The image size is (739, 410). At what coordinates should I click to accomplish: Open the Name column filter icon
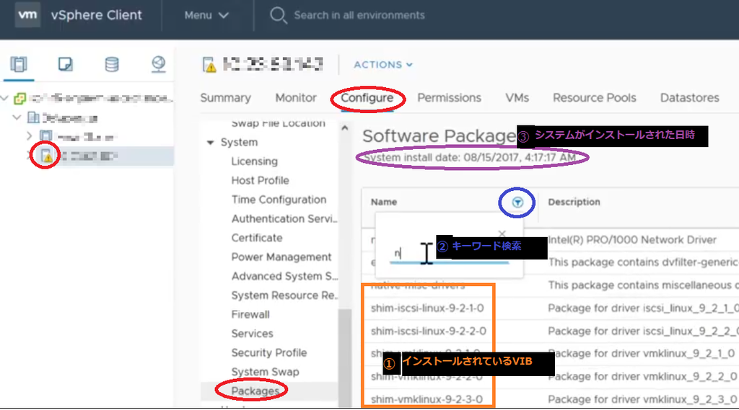[x=517, y=202]
